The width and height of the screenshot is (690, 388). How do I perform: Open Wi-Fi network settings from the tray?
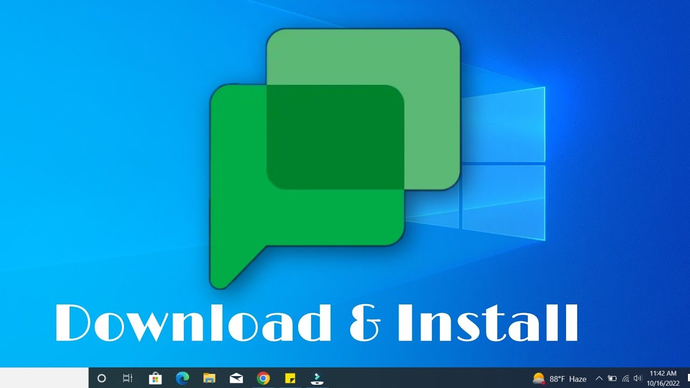pyautogui.click(x=626, y=379)
